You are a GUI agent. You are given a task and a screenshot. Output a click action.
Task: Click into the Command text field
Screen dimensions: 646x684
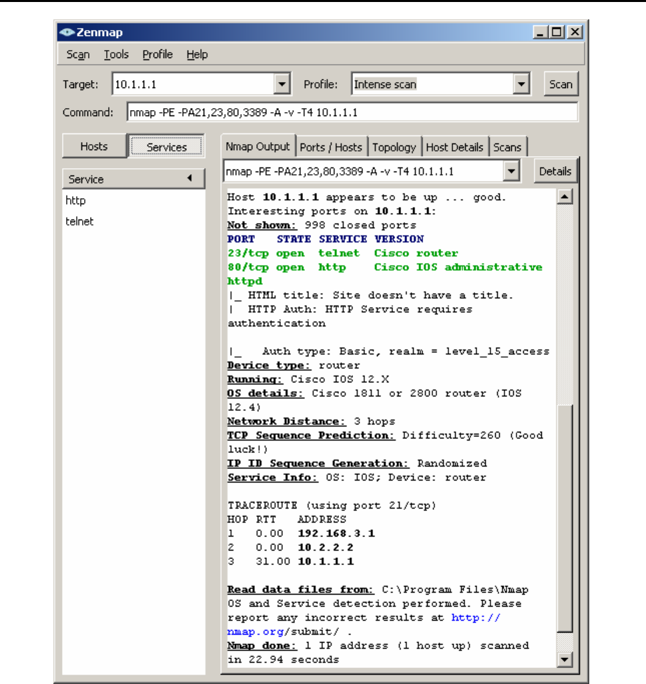click(x=352, y=112)
